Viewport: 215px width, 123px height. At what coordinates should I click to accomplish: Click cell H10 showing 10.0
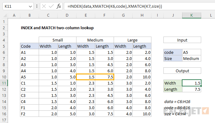[142, 77]
